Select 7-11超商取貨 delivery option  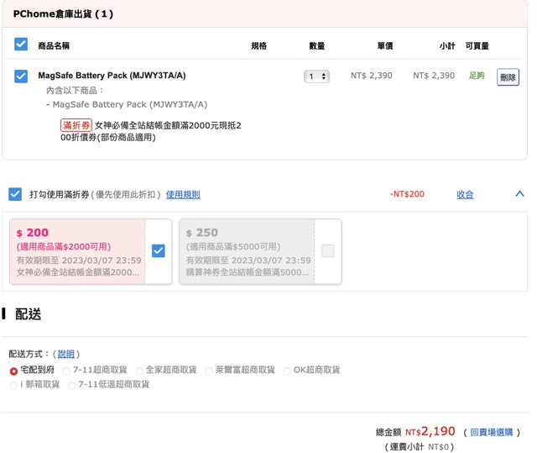point(66,371)
